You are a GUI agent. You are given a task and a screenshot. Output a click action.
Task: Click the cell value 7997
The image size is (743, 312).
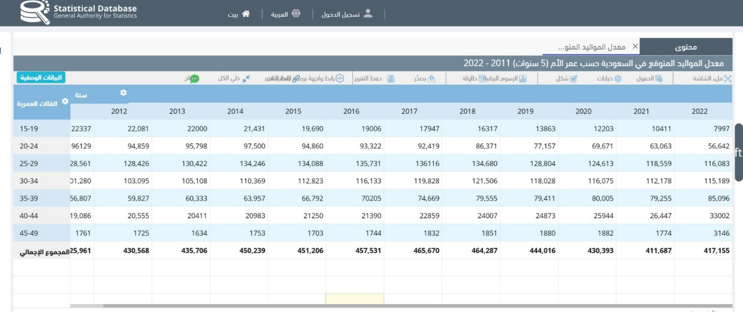(x=722, y=129)
